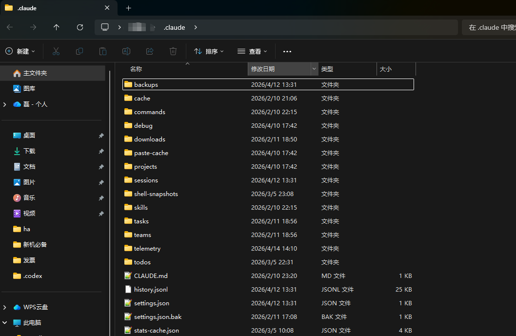Click the Copy icon in toolbar
This screenshot has width=516, height=336.
[79, 51]
